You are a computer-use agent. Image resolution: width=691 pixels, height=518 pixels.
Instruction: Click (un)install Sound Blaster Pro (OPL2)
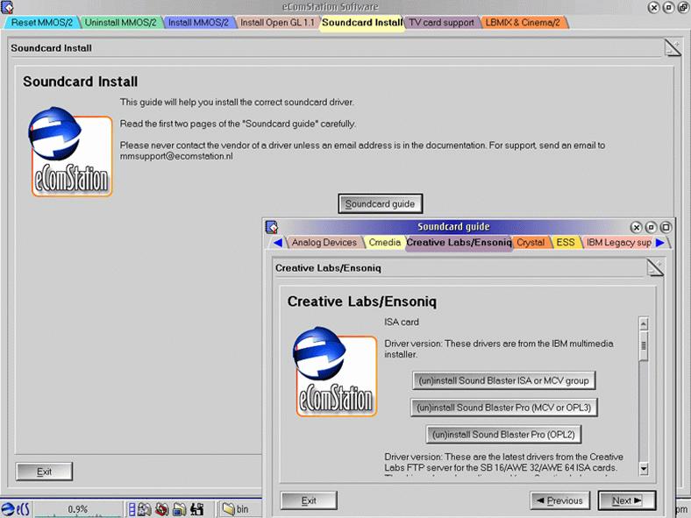[503, 435]
